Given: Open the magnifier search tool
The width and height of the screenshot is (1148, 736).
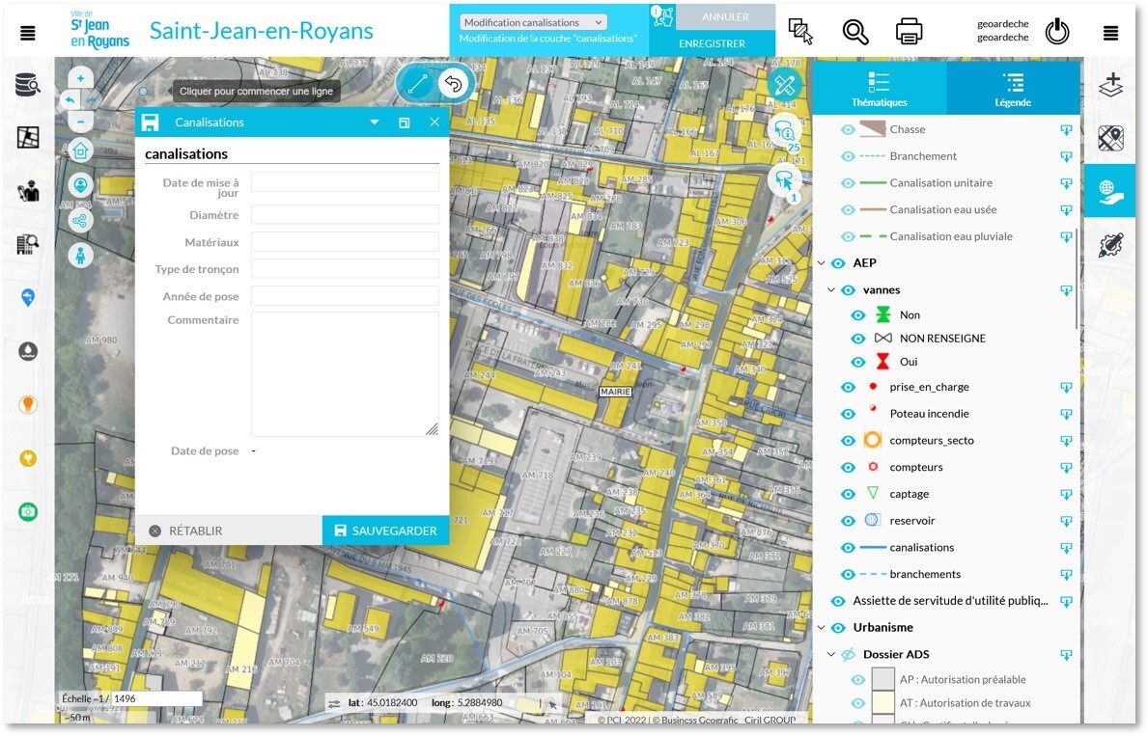Looking at the screenshot, I should (x=854, y=32).
